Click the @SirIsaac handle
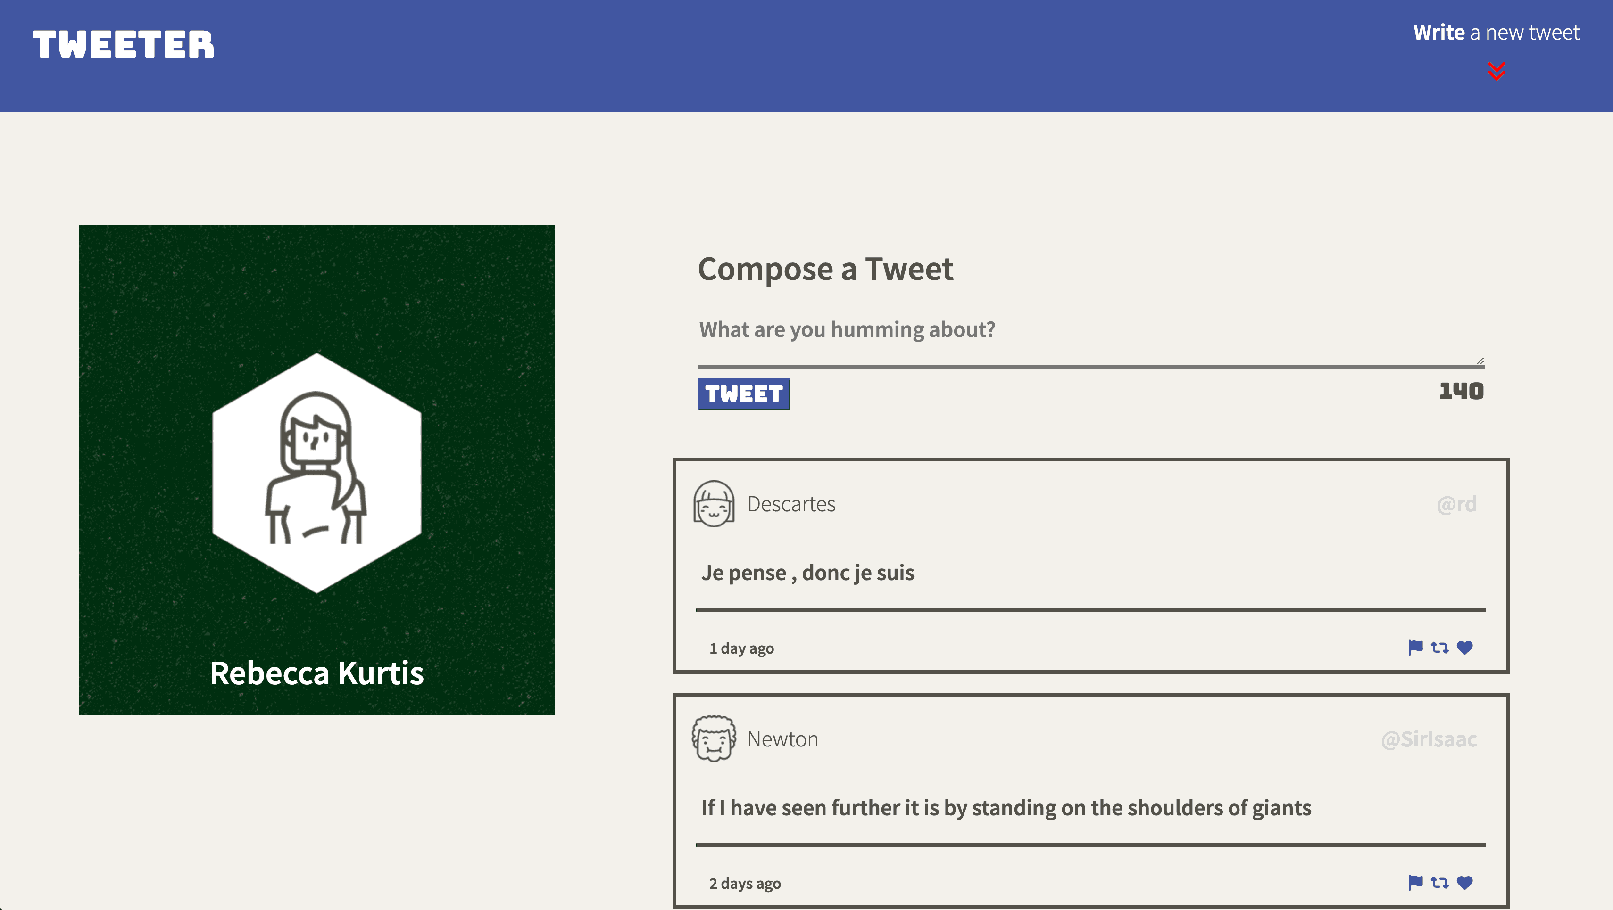Screen dimensions: 1613x910 (1429, 739)
